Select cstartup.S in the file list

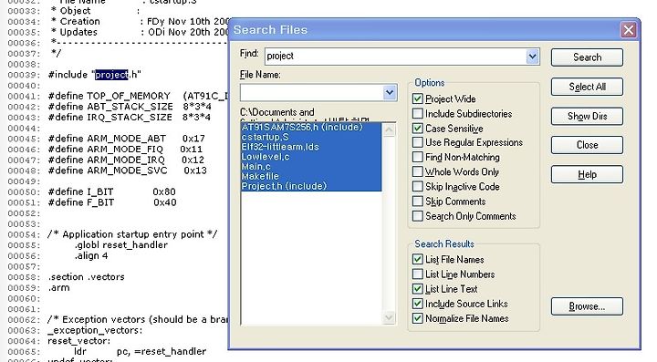[311, 137]
